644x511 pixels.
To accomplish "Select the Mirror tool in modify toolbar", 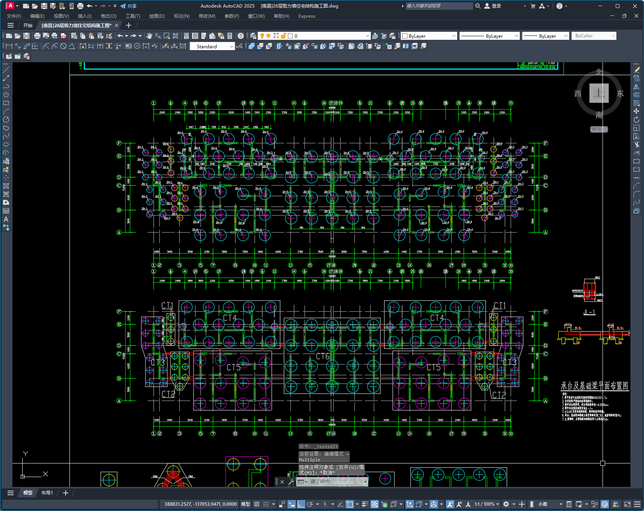I will click(636, 86).
